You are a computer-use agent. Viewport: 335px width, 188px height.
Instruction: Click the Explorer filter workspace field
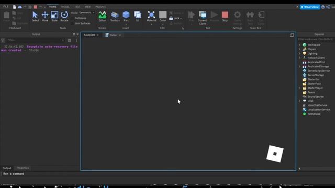pyautogui.click(x=316, y=40)
